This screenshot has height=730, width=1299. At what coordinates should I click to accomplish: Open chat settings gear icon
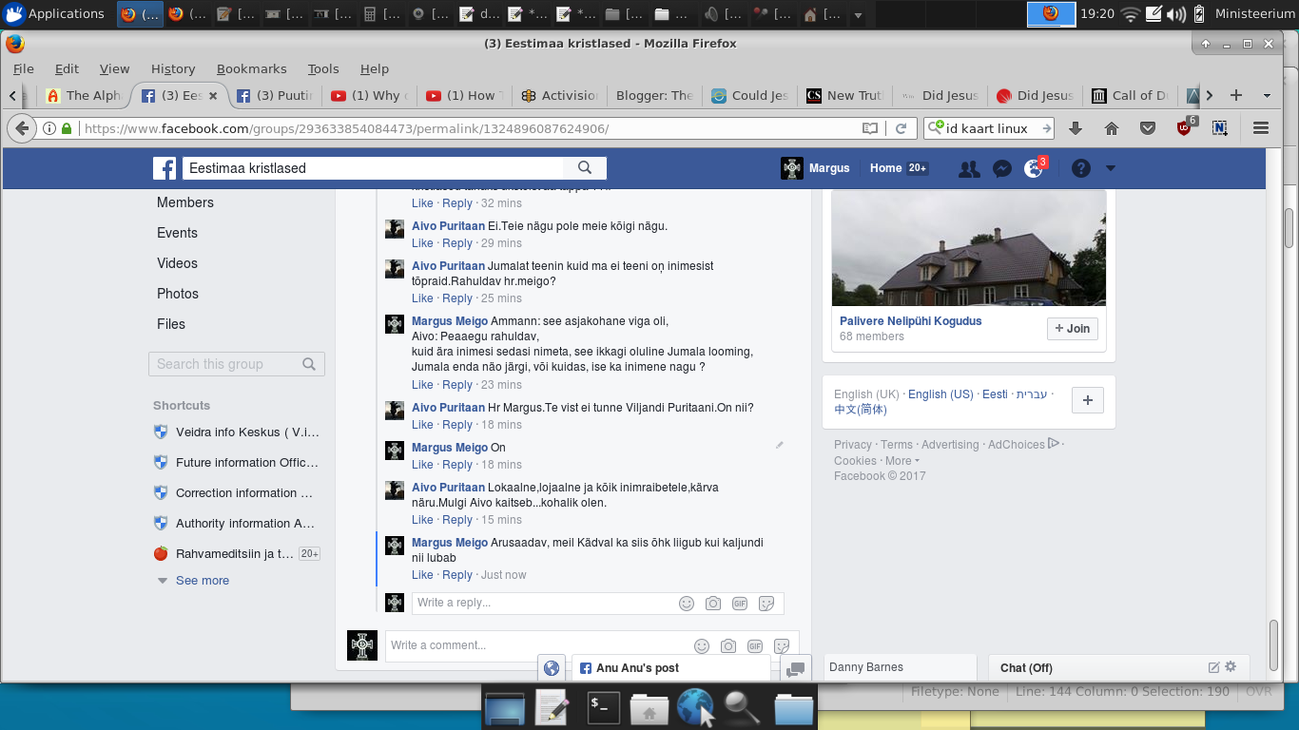[x=1231, y=667]
